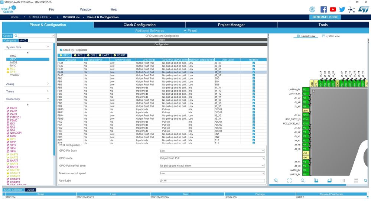371x201 pixels.
Task: Open GPIO Pull-up/Pull-down dropdown
Action: pos(212,166)
